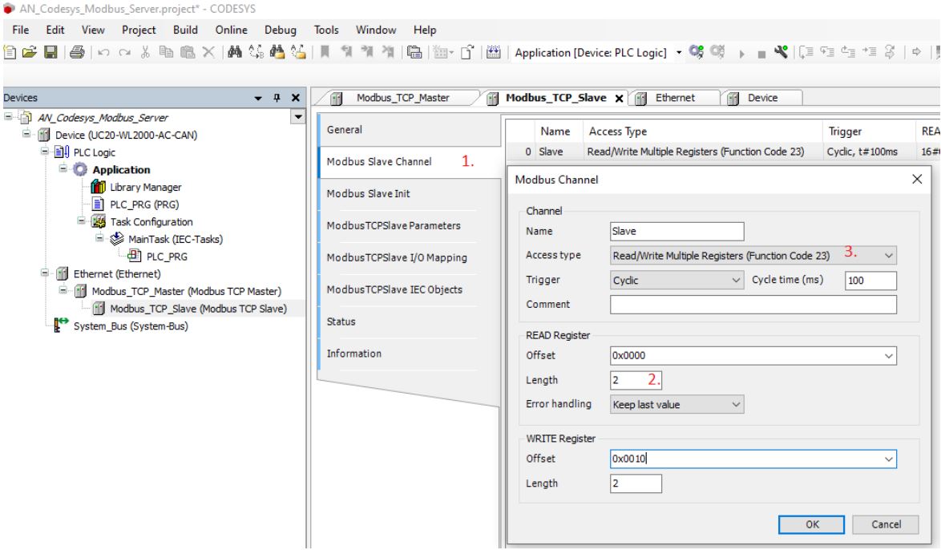Image resolution: width=941 pixels, height=550 pixels.
Task: Collapse the Modbus_TCP_Master tree node
Action: 63,290
